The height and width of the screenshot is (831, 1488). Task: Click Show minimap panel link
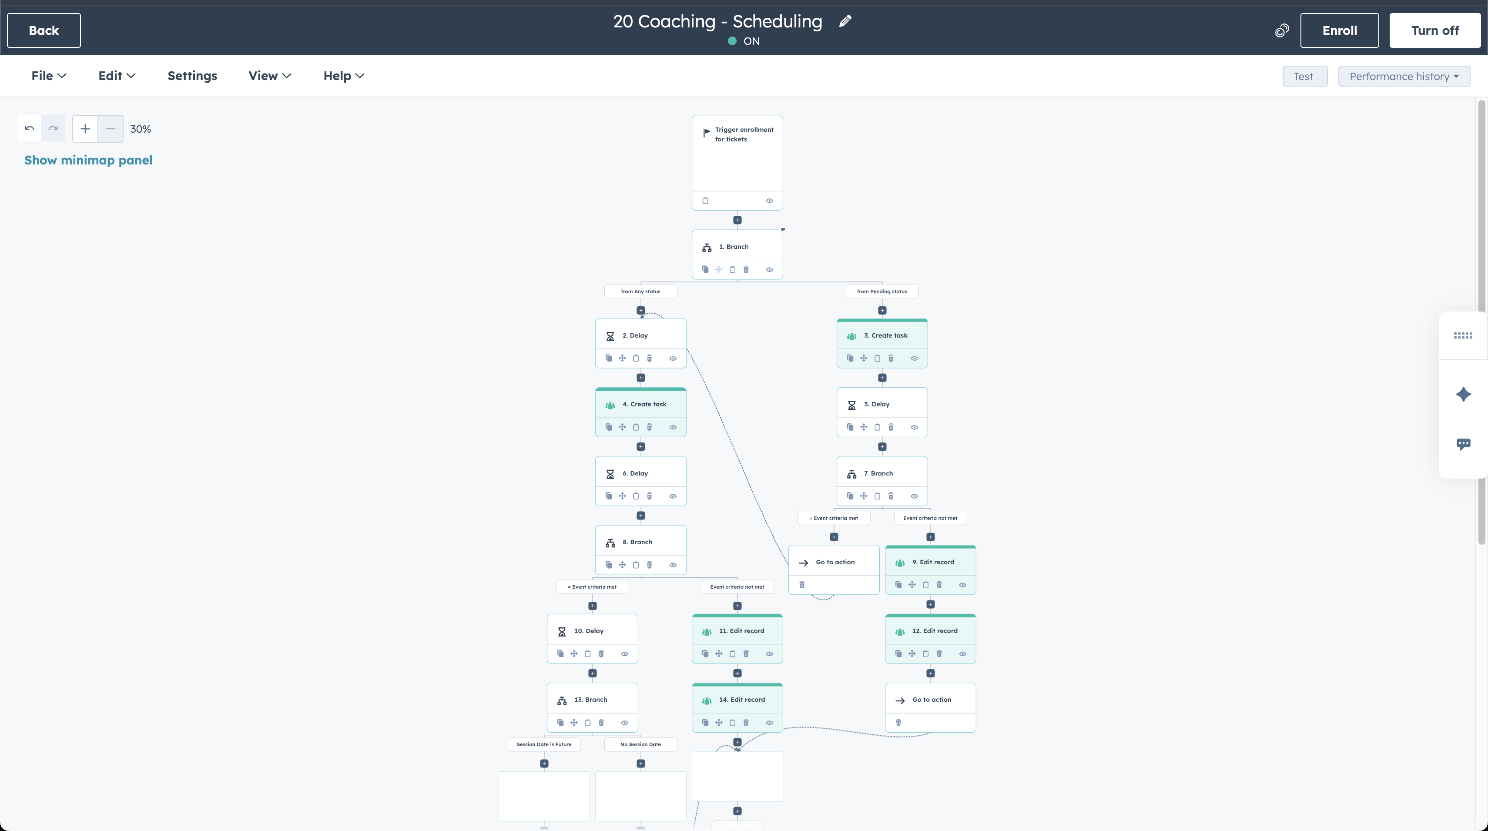pos(88,160)
